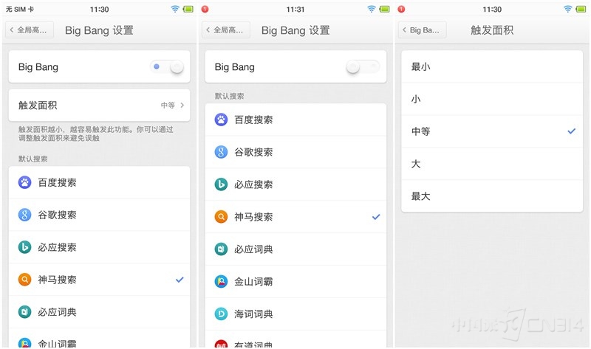
Task: Tap Baidu paw icon in left screen
Action: (x=25, y=182)
